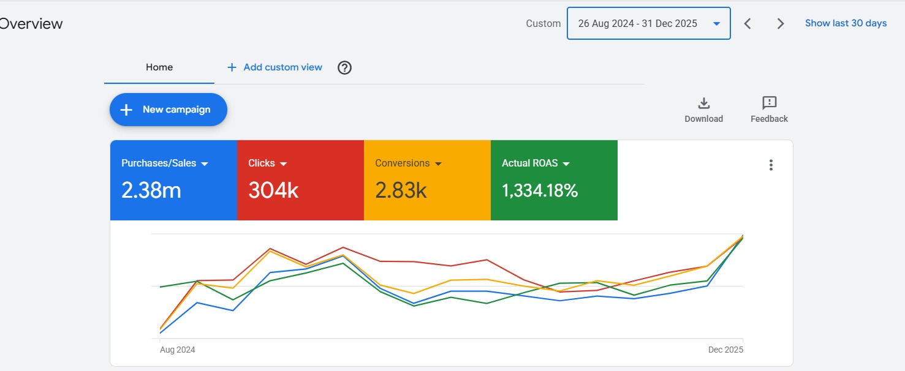Click Show last 30 days link
The height and width of the screenshot is (371, 905).
[x=846, y=23]
